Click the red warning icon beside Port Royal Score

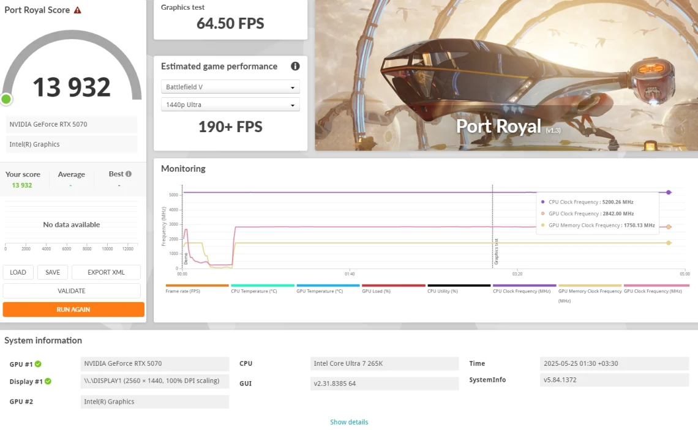[78, 10]
